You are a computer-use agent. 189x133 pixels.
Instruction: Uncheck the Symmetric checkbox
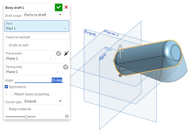[x=6, y=87]
